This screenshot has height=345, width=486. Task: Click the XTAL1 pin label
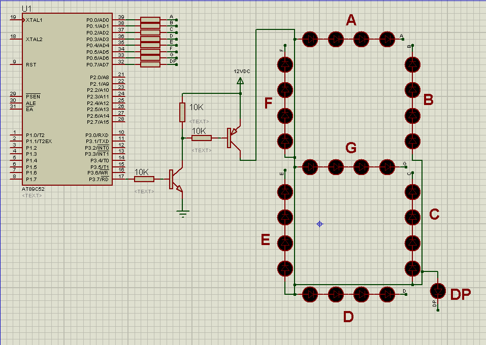coord(34,20)
